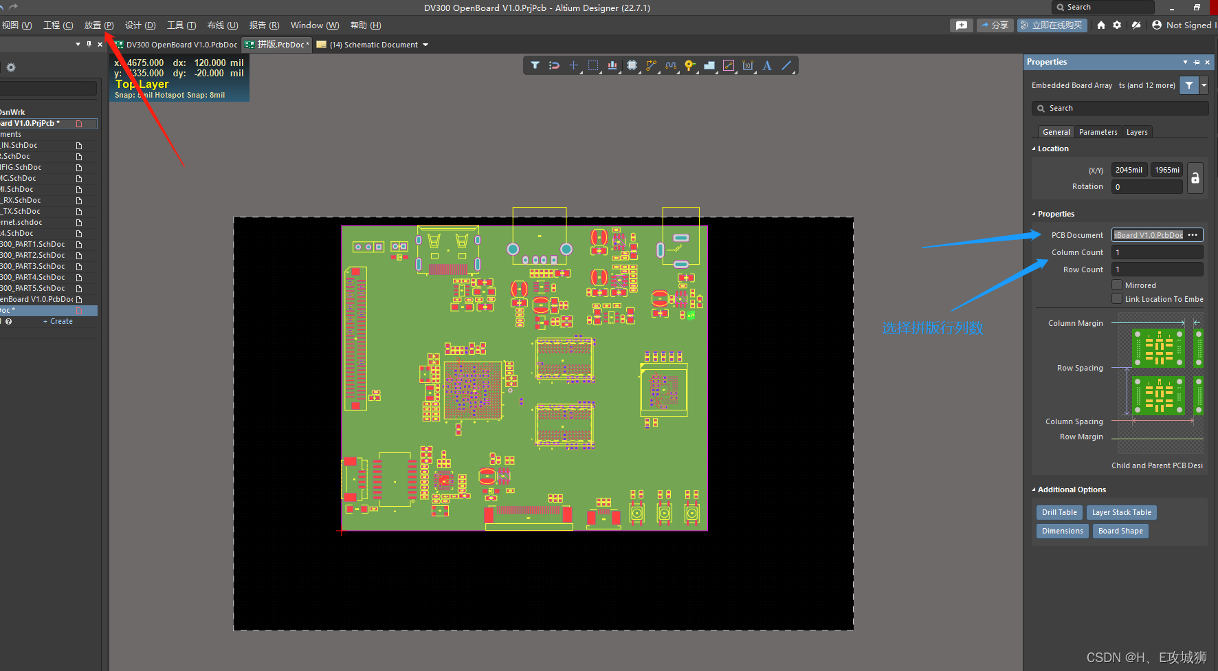Select the place text string tool
Image resolution: width=1218 pixels, height=671 pixels.
pyautogui.click(x=767, y=65)
